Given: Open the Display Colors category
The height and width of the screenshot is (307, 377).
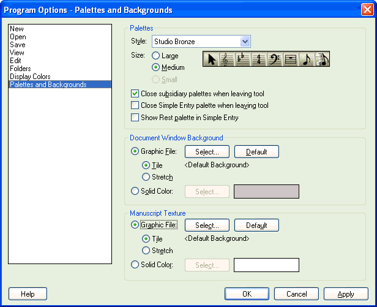Looking at the screenshot, I should click(x=30, y=77).
